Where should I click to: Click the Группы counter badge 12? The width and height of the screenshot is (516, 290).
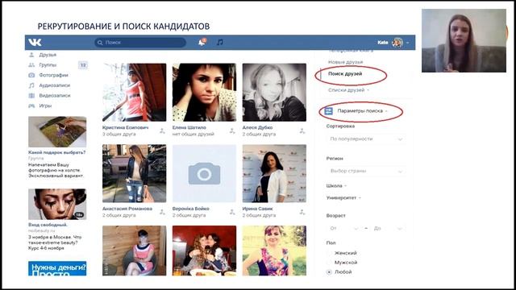[x=83, y=65]
